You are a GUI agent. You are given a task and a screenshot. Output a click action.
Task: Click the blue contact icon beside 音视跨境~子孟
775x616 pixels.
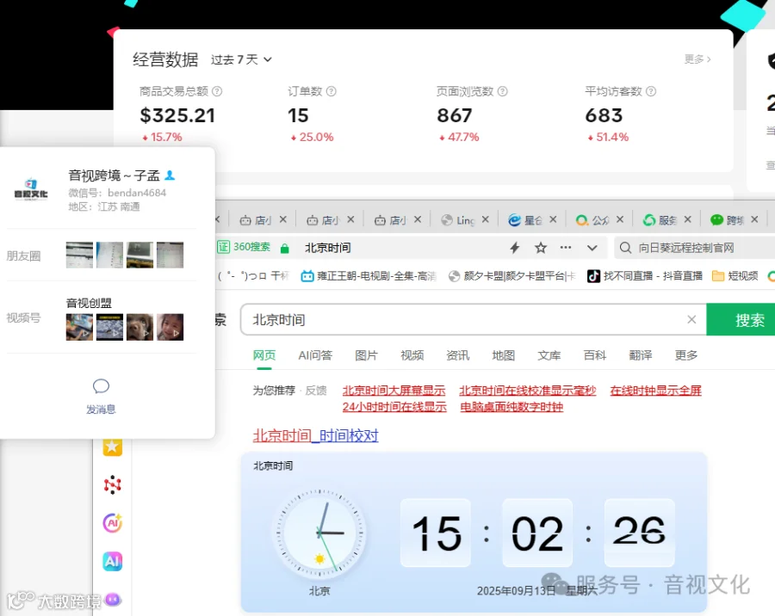pos(170,176)
